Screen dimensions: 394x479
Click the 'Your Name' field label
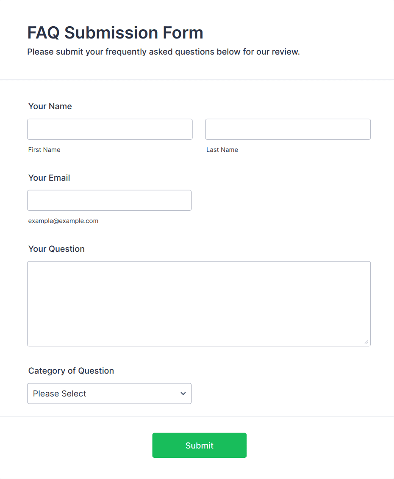coord(50,106)
